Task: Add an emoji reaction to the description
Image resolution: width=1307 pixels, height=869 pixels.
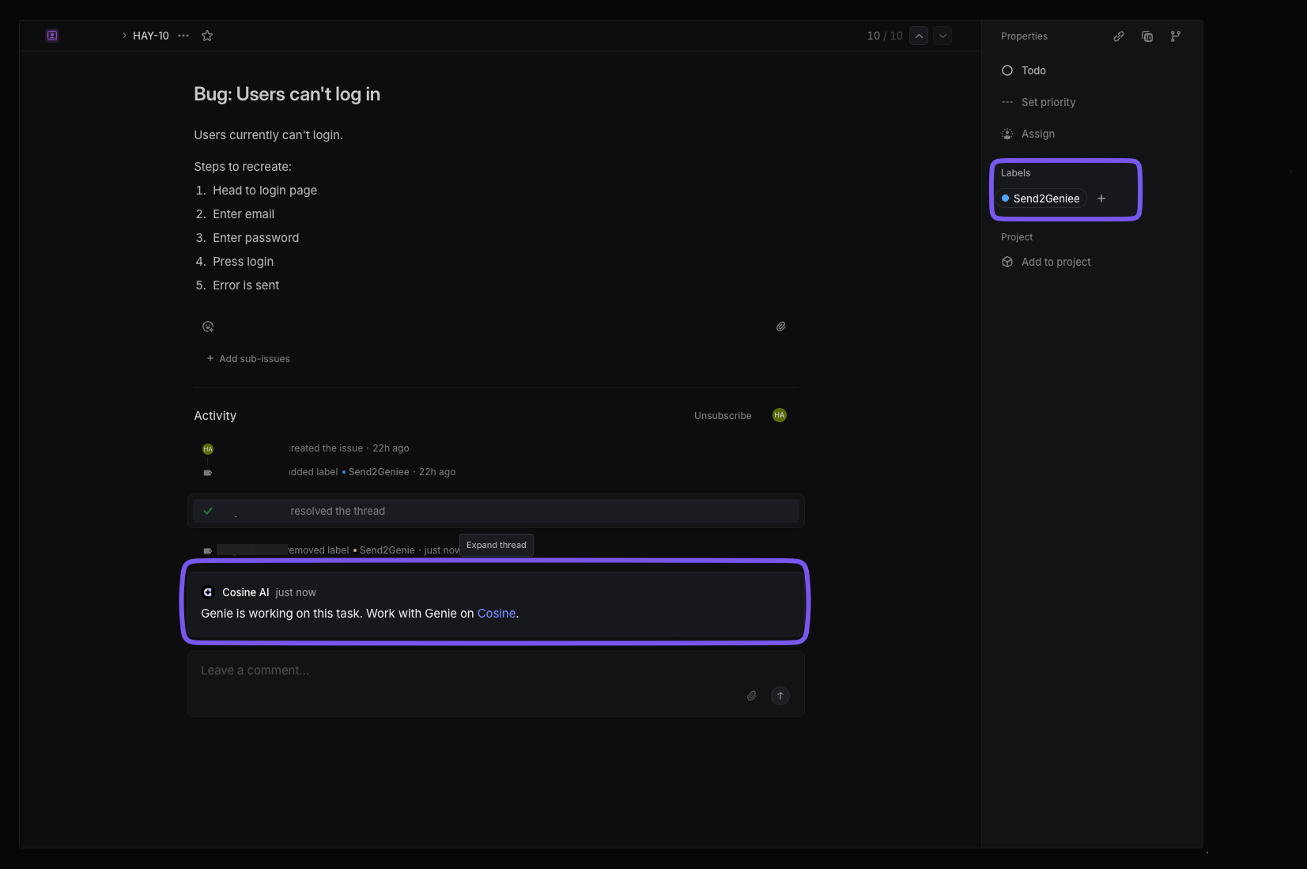Action: coord(208,327)
